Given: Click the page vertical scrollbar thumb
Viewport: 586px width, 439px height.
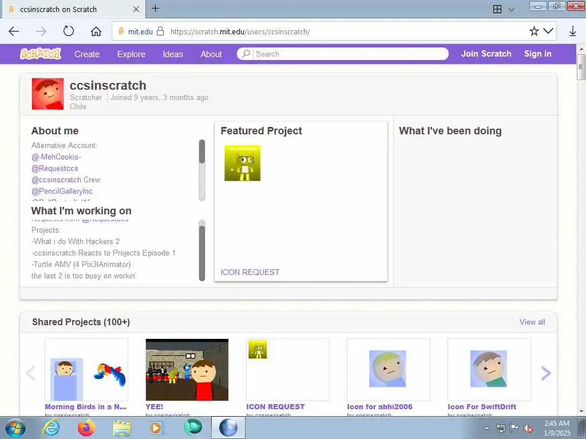Looking at the screenshot, I should [581, 67].
